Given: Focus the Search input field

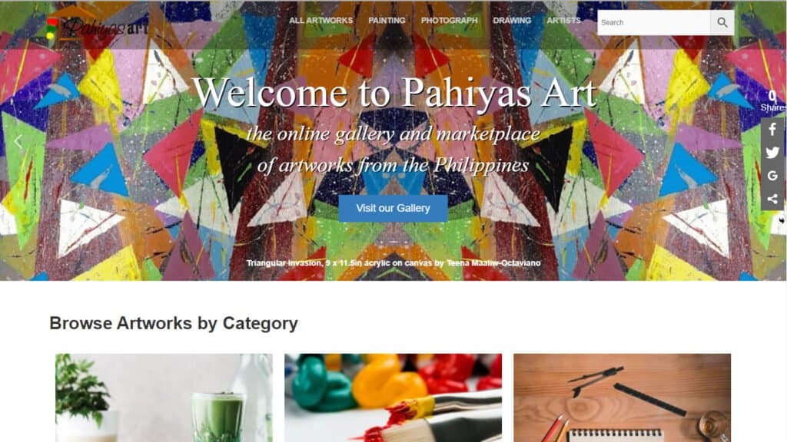Looking at the screenshot, I should (654, 22).
